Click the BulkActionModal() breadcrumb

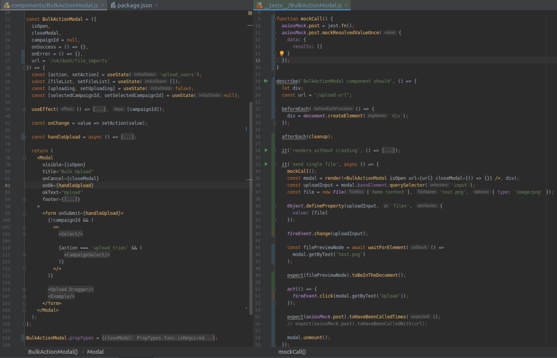coord(53,352)
